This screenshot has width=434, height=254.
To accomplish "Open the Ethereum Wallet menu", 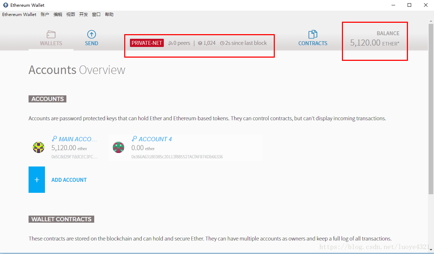I will (19, 15).
